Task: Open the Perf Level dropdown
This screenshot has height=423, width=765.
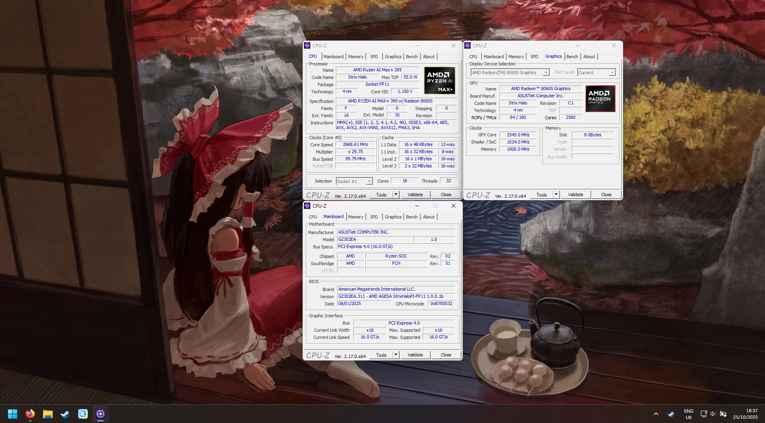Action: click(612, 73)
